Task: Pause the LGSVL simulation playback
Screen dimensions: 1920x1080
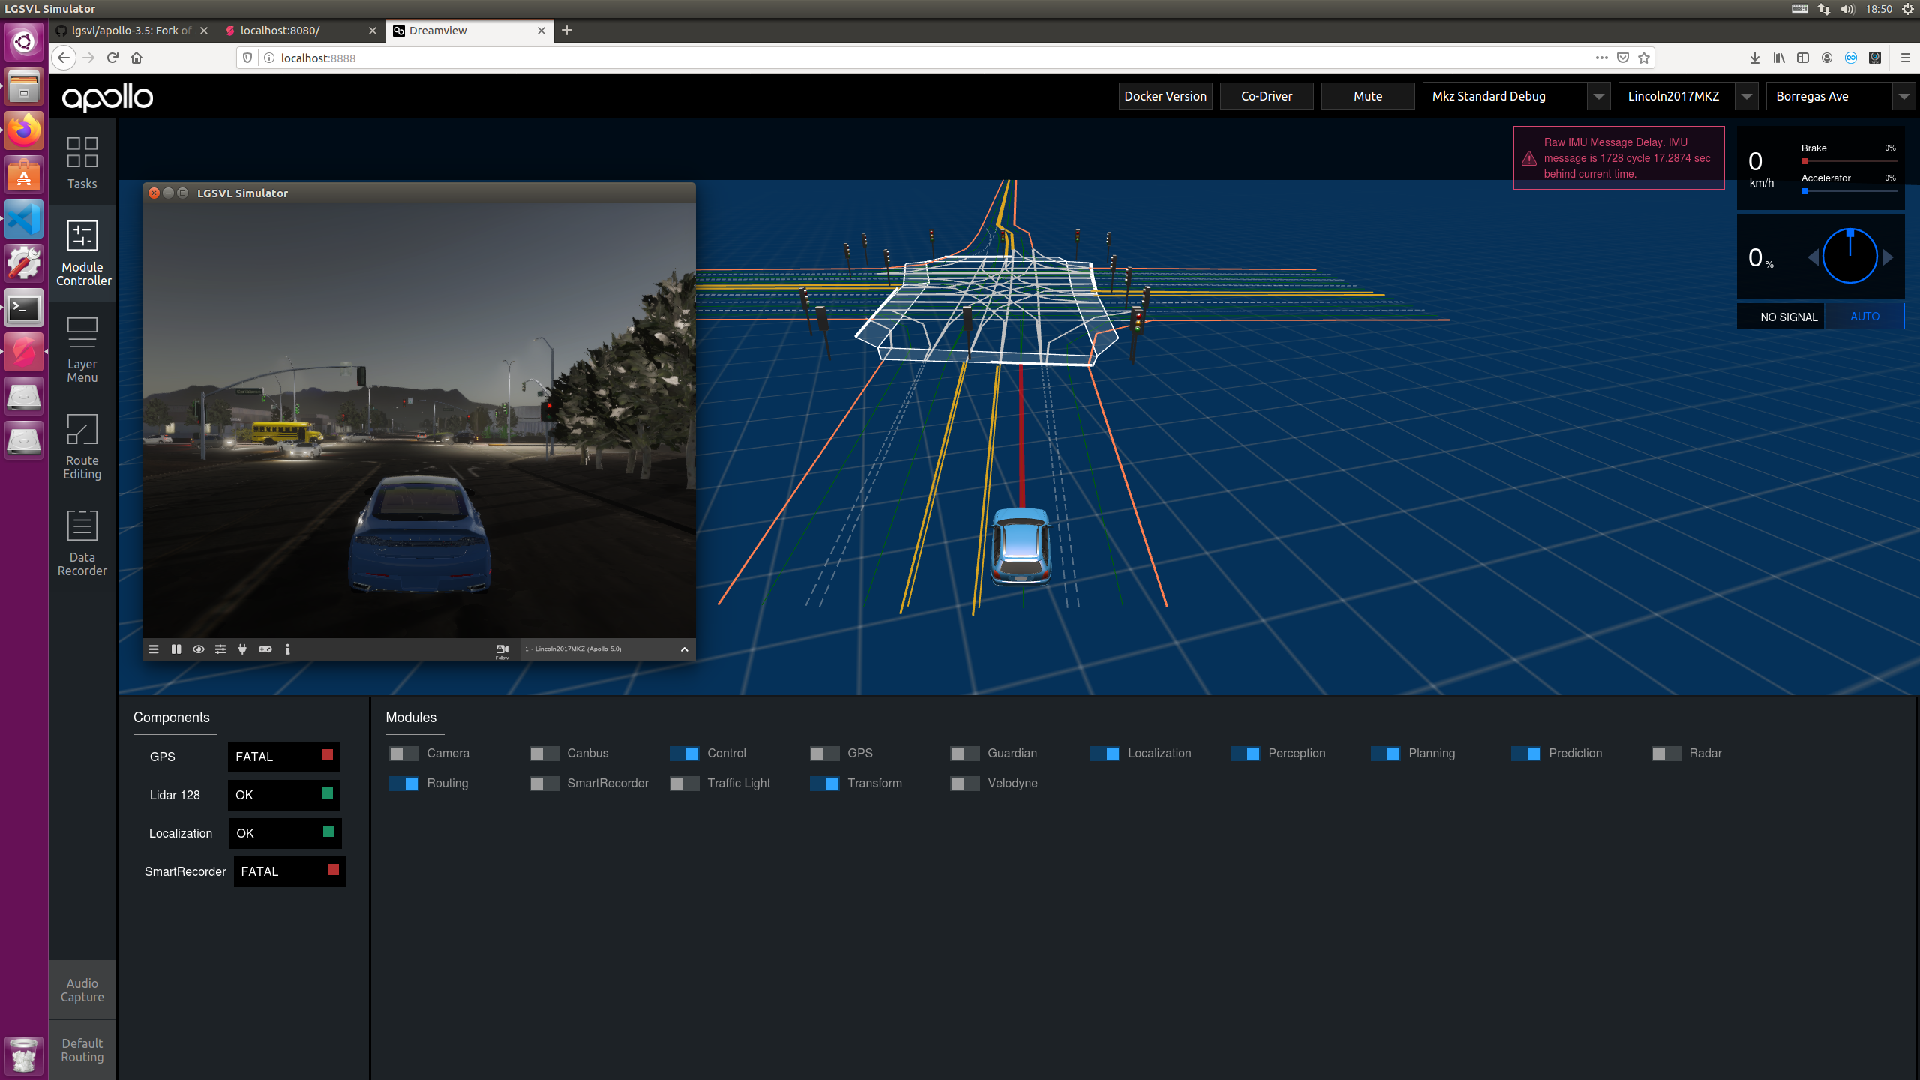Action: [176, 649]
